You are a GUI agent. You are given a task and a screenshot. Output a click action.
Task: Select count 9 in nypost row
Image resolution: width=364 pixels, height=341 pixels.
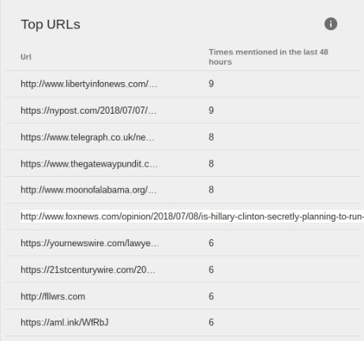click(211, 111)
